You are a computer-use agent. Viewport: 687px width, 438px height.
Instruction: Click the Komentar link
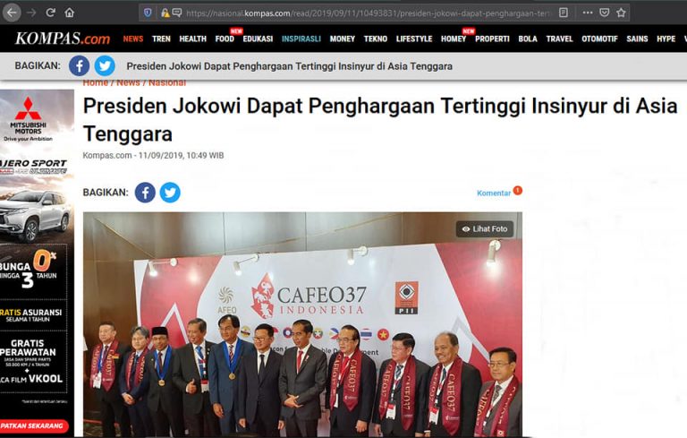pyautogui.click(x=494, y=193)
